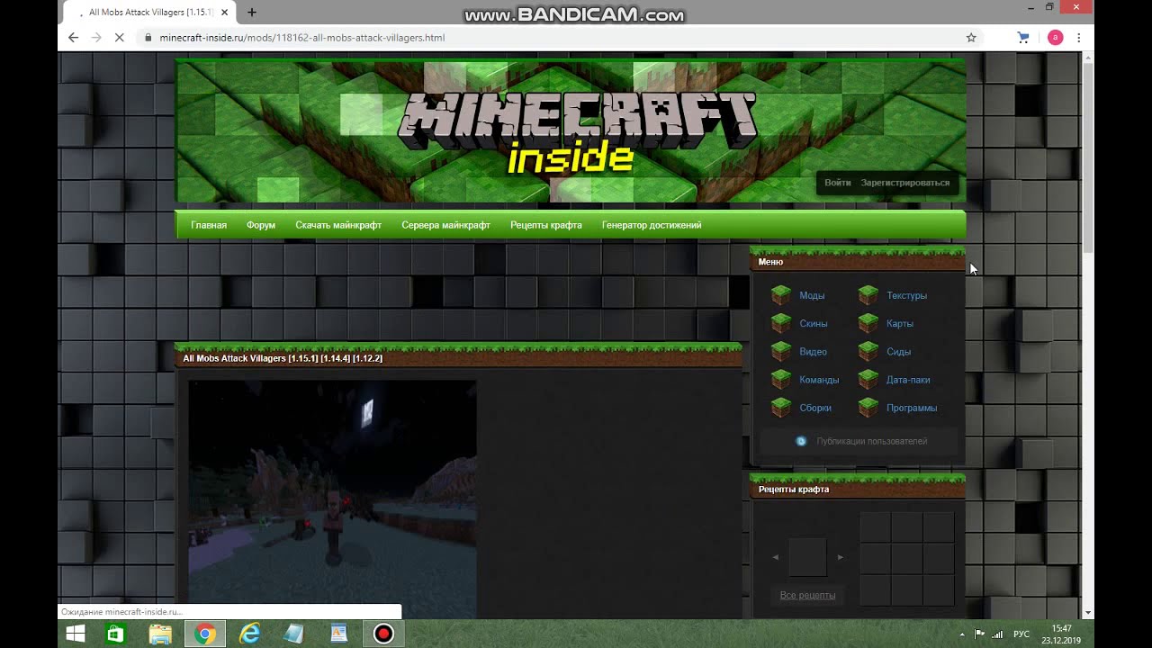
Task: Click the grass block icon beside Скины
Action: click(781, 322)
